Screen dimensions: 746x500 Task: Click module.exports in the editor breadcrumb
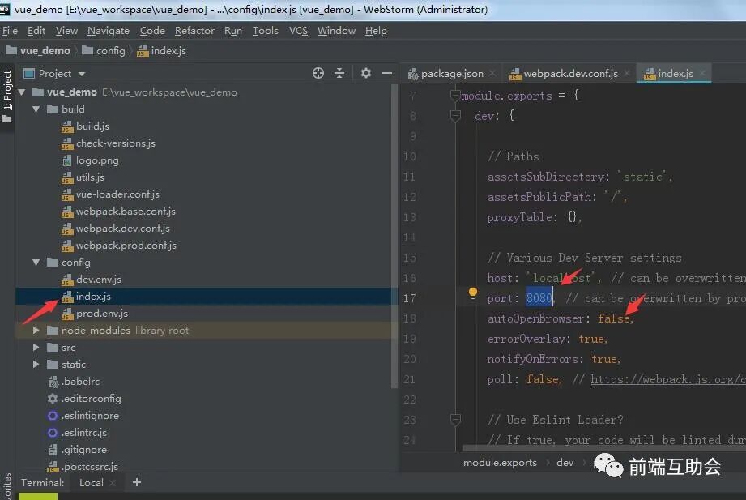click(x=500, y=463)
